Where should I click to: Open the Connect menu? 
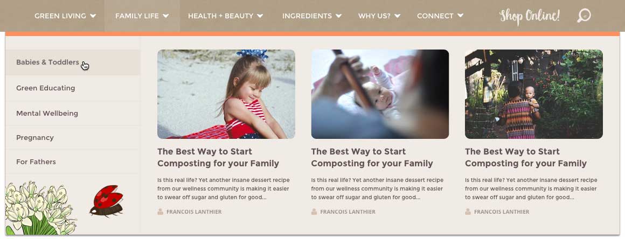pos(440,16)
